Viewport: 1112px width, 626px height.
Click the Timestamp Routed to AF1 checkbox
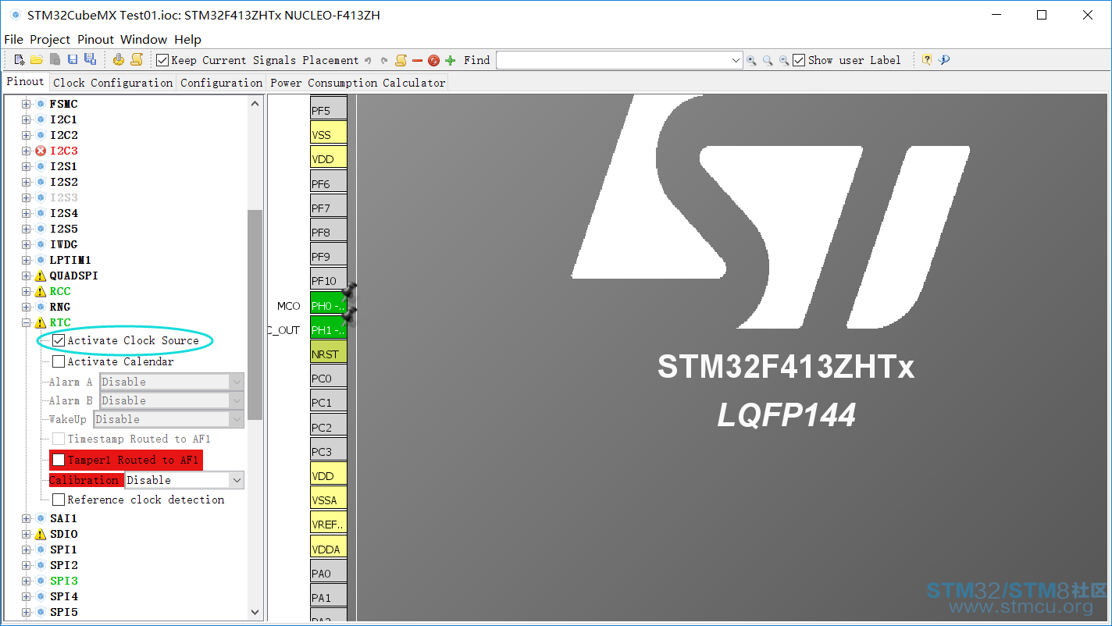click(x=59, y=439)
